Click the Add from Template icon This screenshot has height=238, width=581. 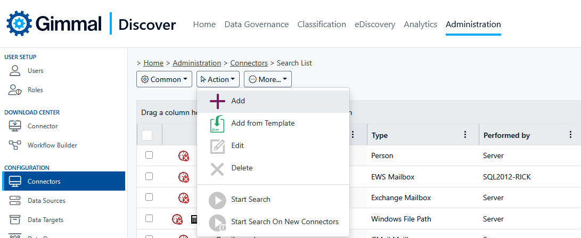click(x=217, y=124)
